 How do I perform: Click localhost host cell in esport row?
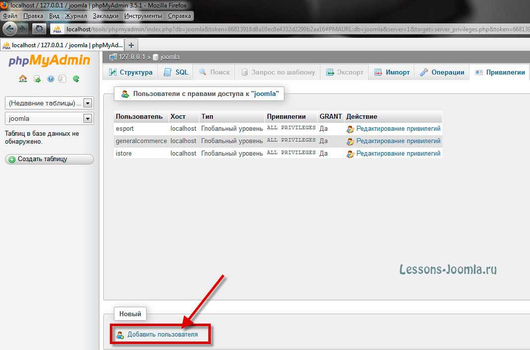(x=183, y=129)
